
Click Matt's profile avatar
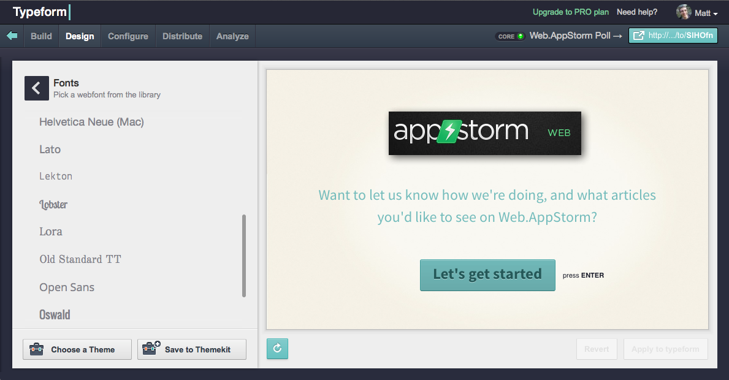click(684, 12)
